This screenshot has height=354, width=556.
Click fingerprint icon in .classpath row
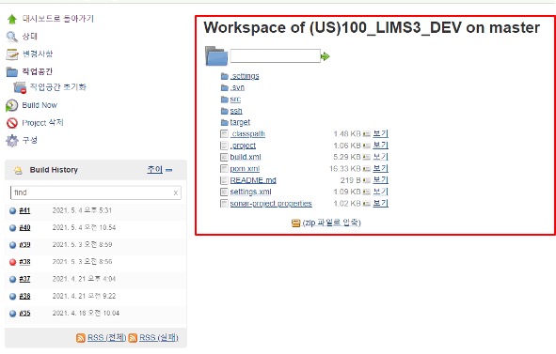[x=366, y=134]
